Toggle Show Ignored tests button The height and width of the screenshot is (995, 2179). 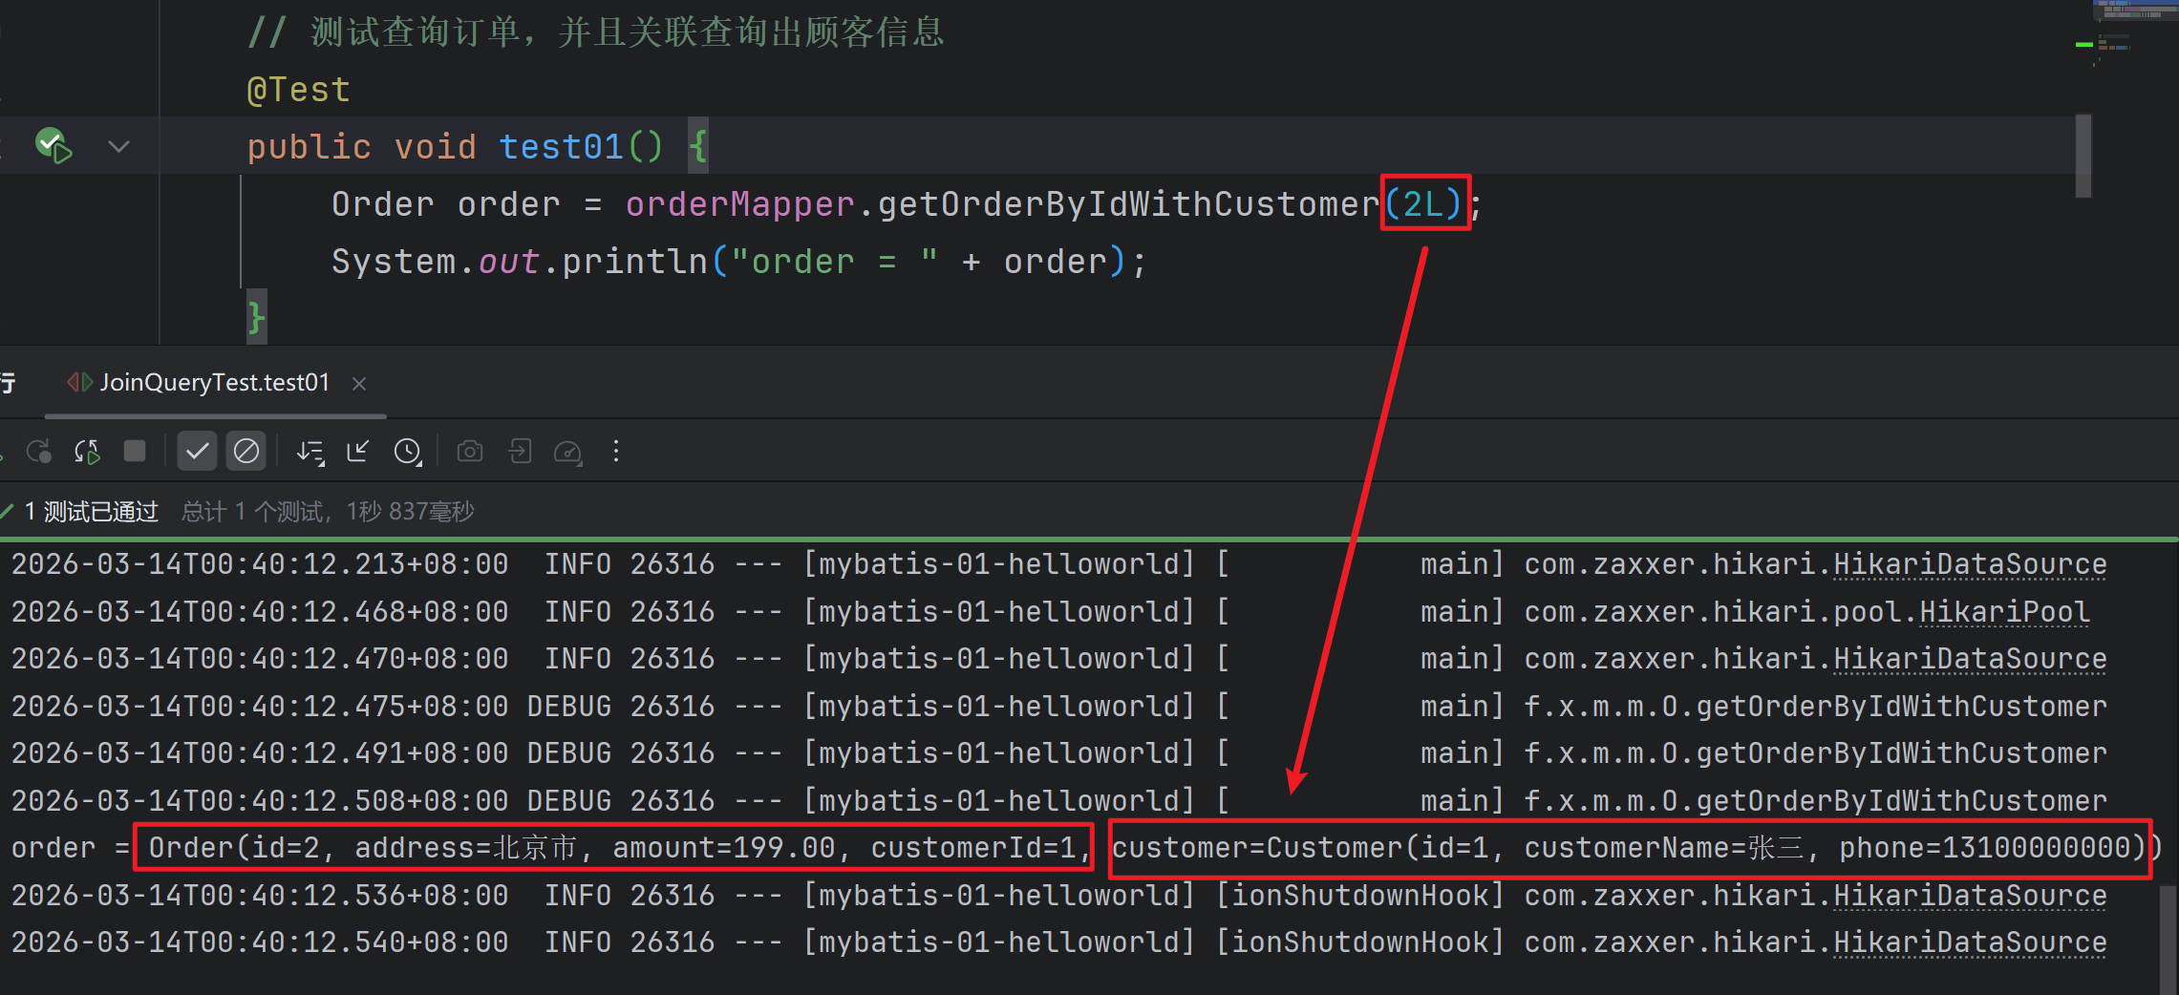point(246,451)
